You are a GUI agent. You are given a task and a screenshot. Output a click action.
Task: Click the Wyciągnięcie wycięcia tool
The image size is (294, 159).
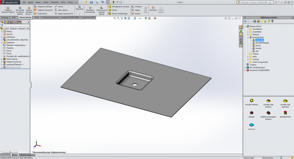(x=120, y=6)
